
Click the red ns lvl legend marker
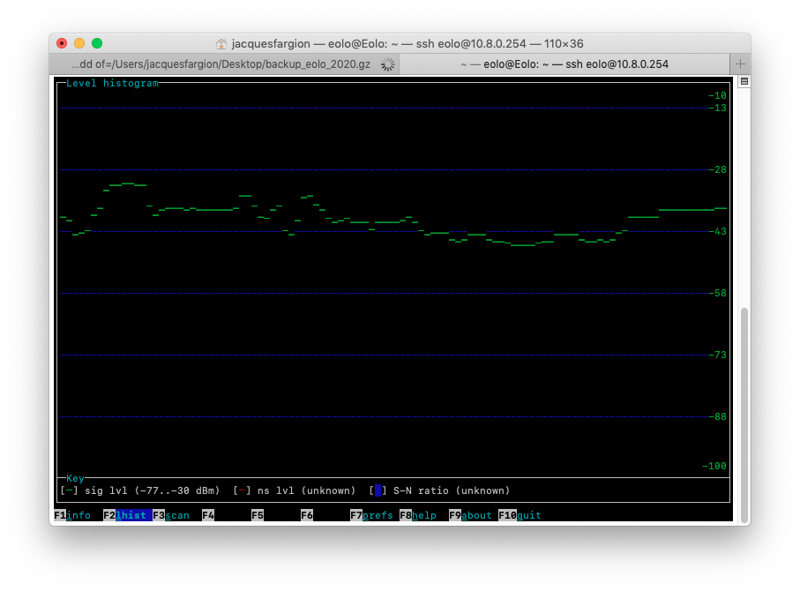tap(242, 491)
